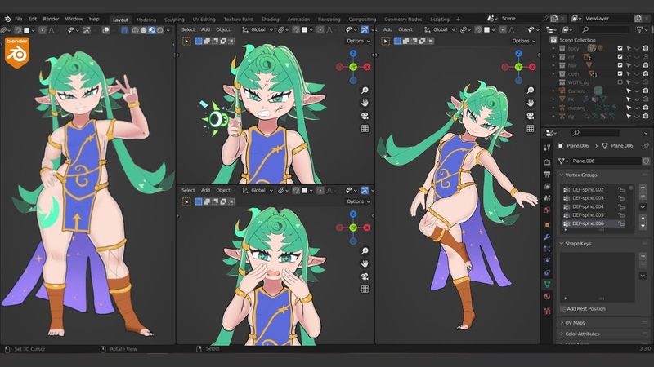Click zoom magnifier in right viewport
654x367 pixels.
(530, 91)
